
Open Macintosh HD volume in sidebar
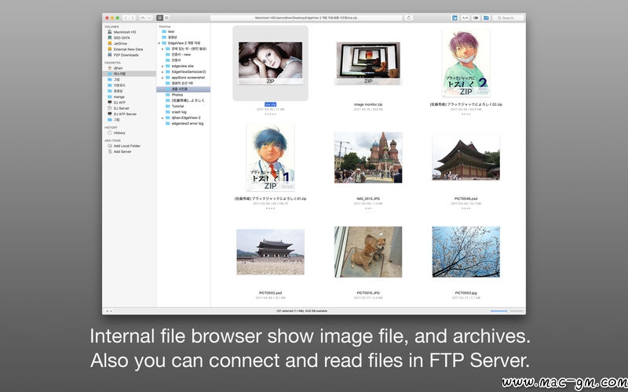[x=124, y=32]
